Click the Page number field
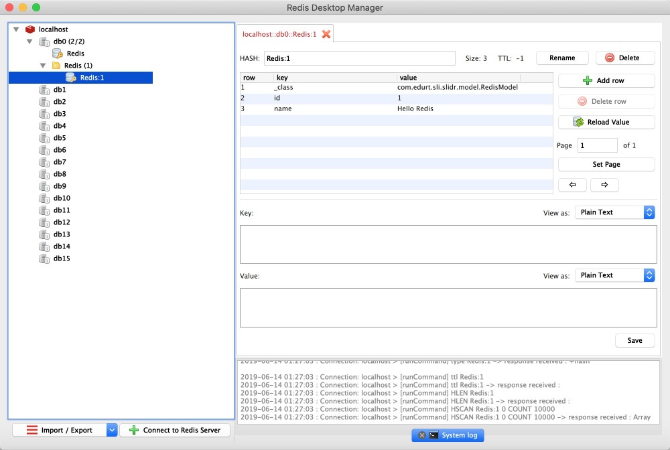The width and height of the screenshot is (670, 450). [x=597, y=145]
